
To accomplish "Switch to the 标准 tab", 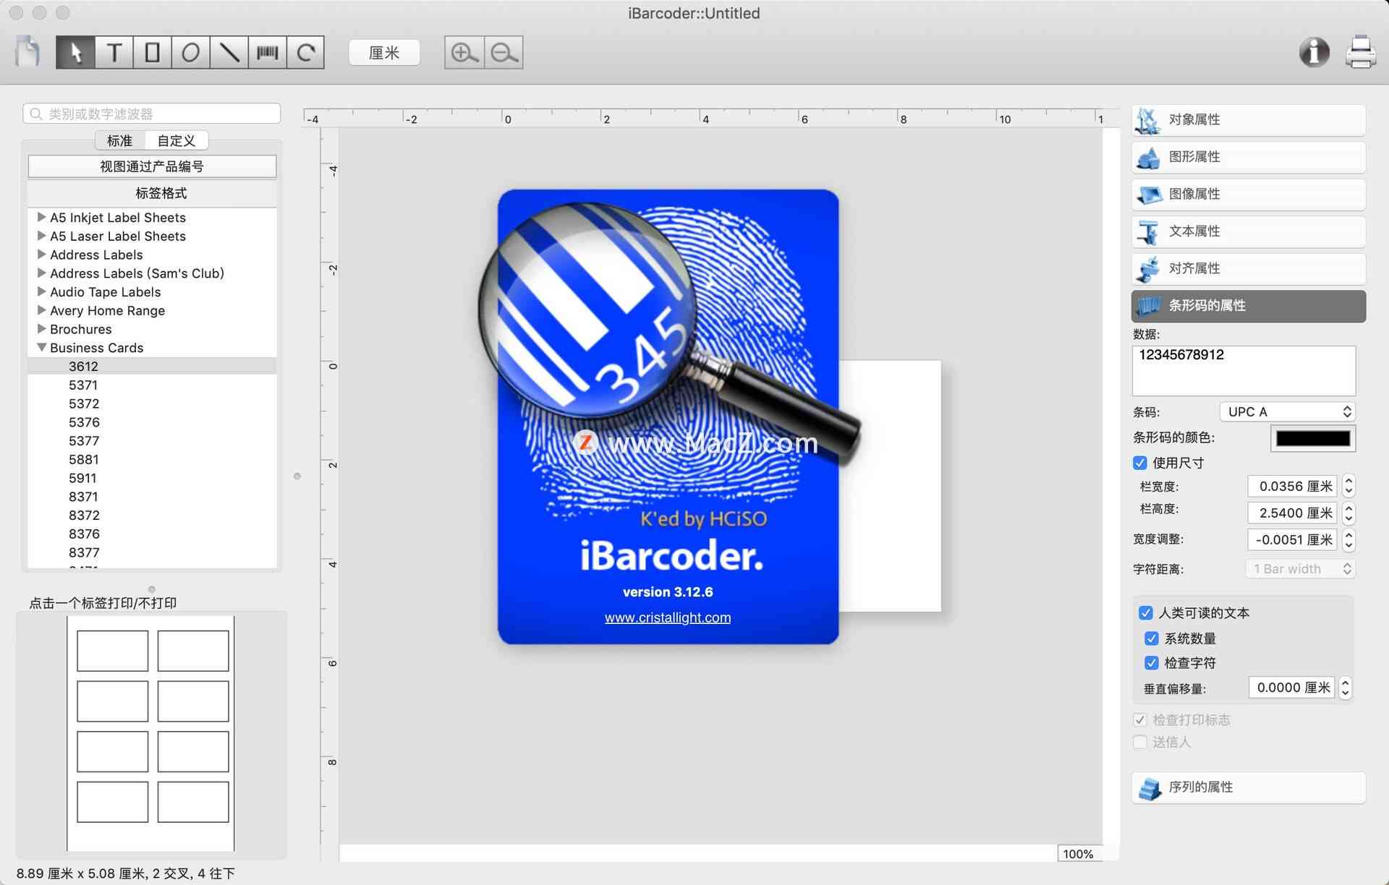I will [119, 140].
